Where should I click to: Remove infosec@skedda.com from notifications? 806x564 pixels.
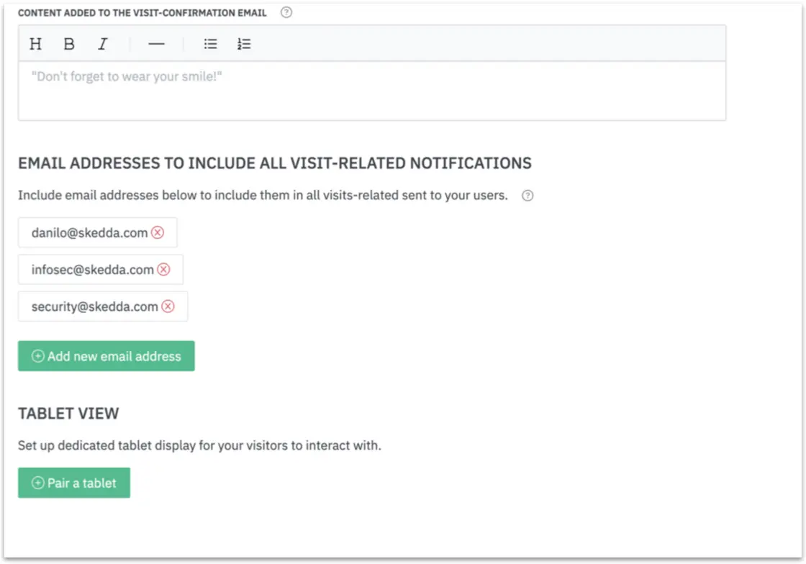pos(163,269)
